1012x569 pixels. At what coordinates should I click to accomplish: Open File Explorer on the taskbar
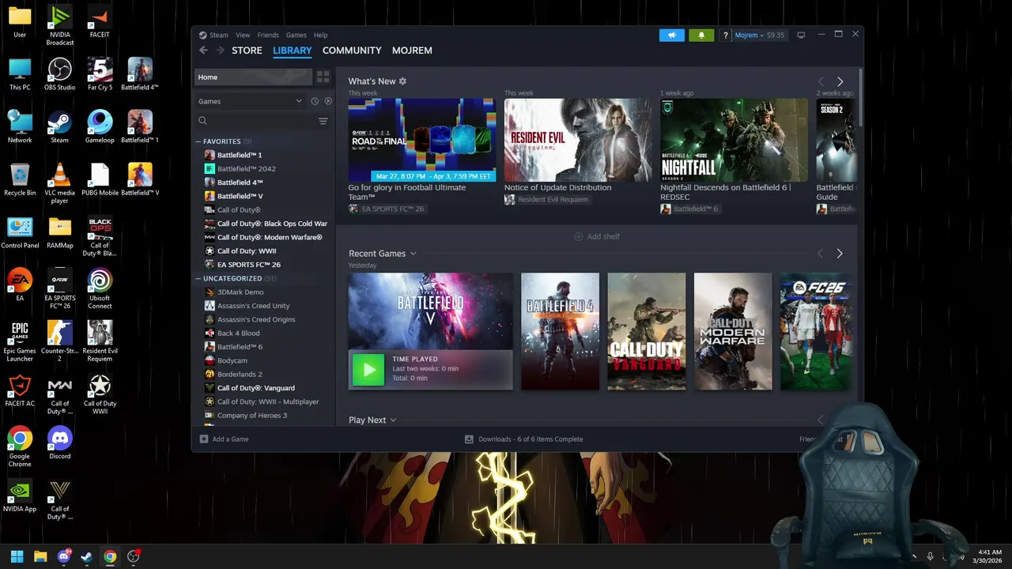(40, 556)
